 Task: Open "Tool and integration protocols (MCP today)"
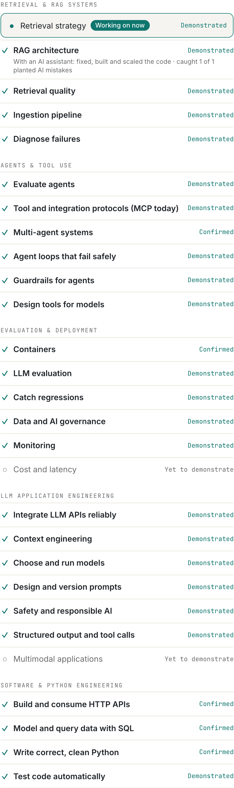click(x=96, y=208)
